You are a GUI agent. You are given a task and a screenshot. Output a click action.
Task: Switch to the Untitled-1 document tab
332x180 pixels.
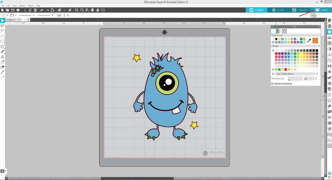coord(11,20)
